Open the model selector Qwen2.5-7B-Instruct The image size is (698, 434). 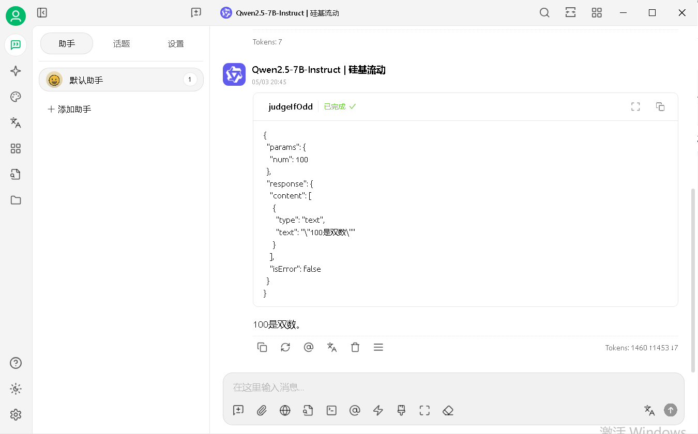click(x=280, y=13)
